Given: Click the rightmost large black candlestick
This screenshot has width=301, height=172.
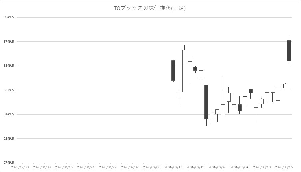Looking at the screenshot, I should (289, 51).
